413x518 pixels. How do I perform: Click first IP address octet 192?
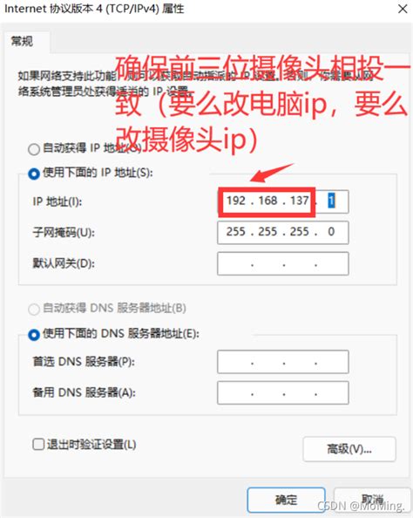236,201
